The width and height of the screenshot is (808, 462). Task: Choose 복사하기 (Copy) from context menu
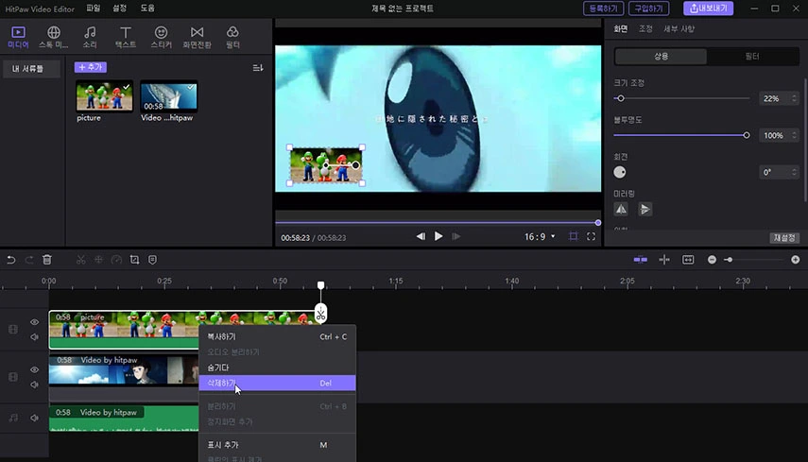pos(277,336)
